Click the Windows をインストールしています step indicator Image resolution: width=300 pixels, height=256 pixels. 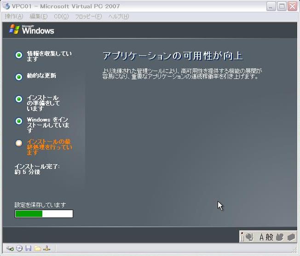[19, 121]
